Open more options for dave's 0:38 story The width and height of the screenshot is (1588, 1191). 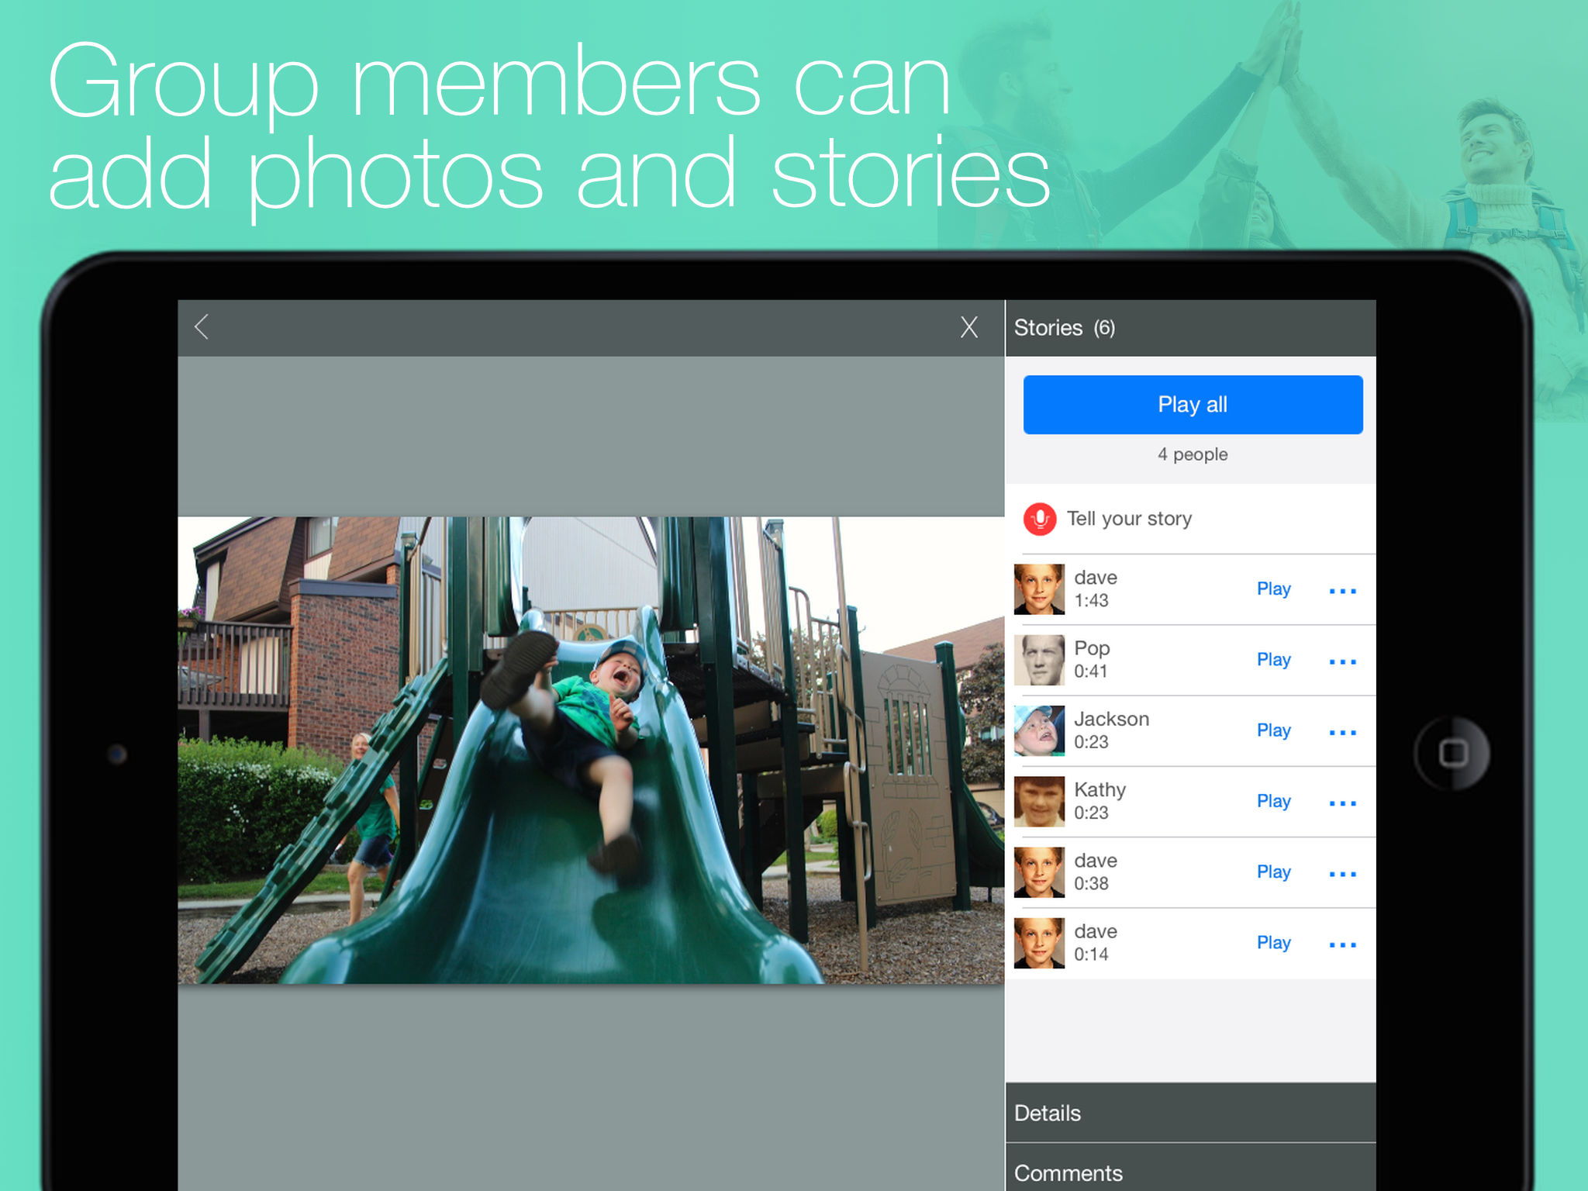pyautogui.click(x=1342, y=874)
